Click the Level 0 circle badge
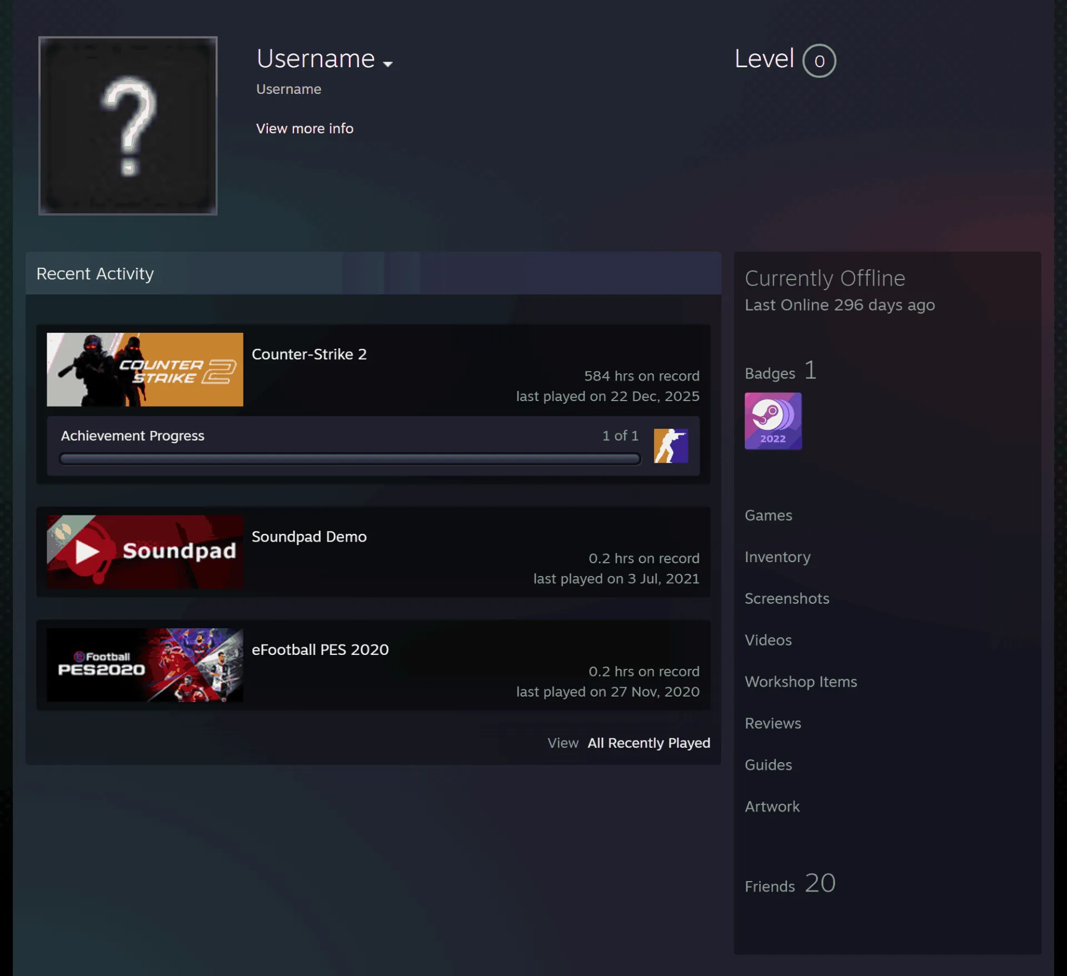The width and height of the screenshot is (1067, 976). tap(819, 61)
